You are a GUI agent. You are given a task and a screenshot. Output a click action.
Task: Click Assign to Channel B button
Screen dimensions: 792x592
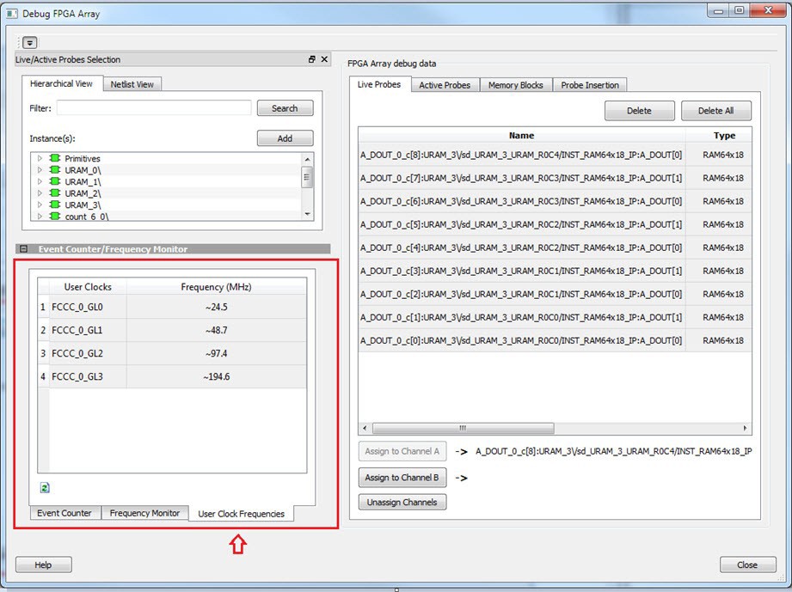[x=402, y=478]
